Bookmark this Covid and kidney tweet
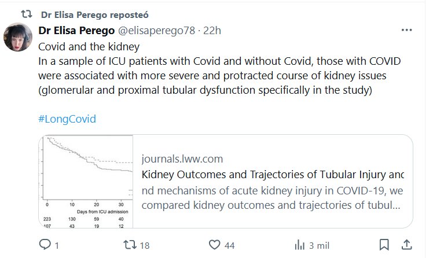This screenshot has height=258, width=433. [x=384, y=245]
